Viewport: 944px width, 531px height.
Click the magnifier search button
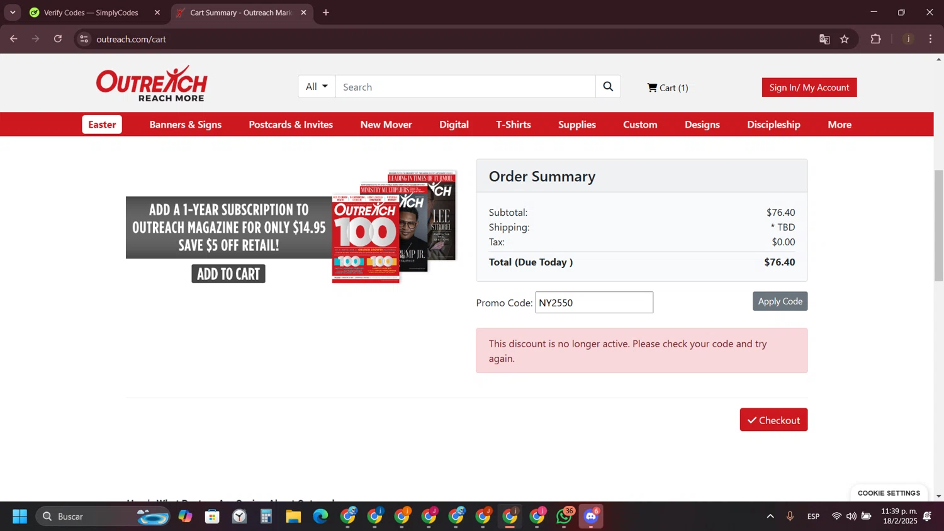[608, 87]
